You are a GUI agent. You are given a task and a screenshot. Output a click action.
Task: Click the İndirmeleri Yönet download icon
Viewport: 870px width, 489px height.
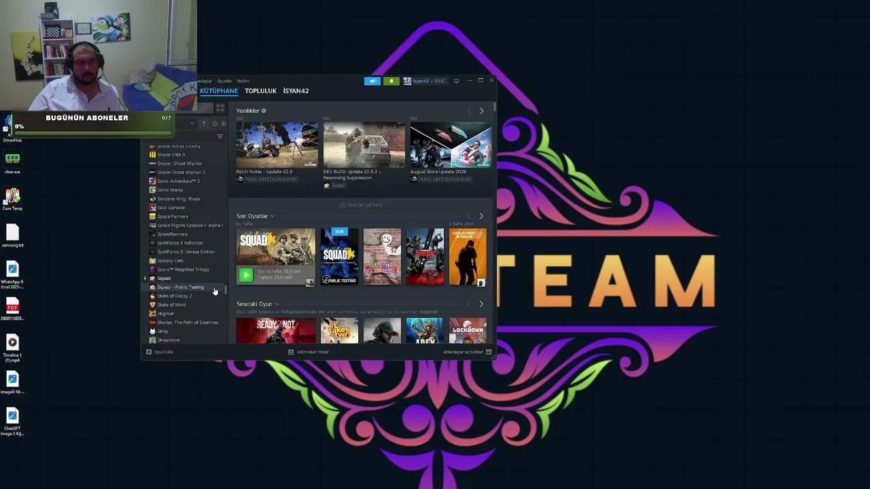click(x=291, y=352)
